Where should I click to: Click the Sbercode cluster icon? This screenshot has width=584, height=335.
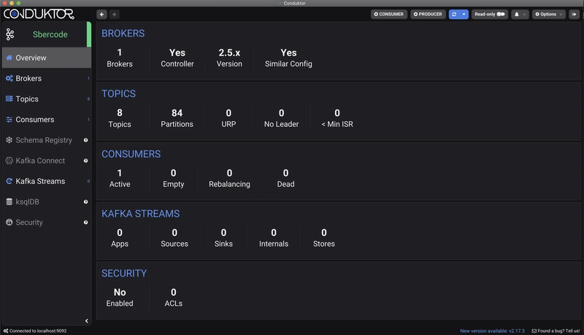(10, 34)
